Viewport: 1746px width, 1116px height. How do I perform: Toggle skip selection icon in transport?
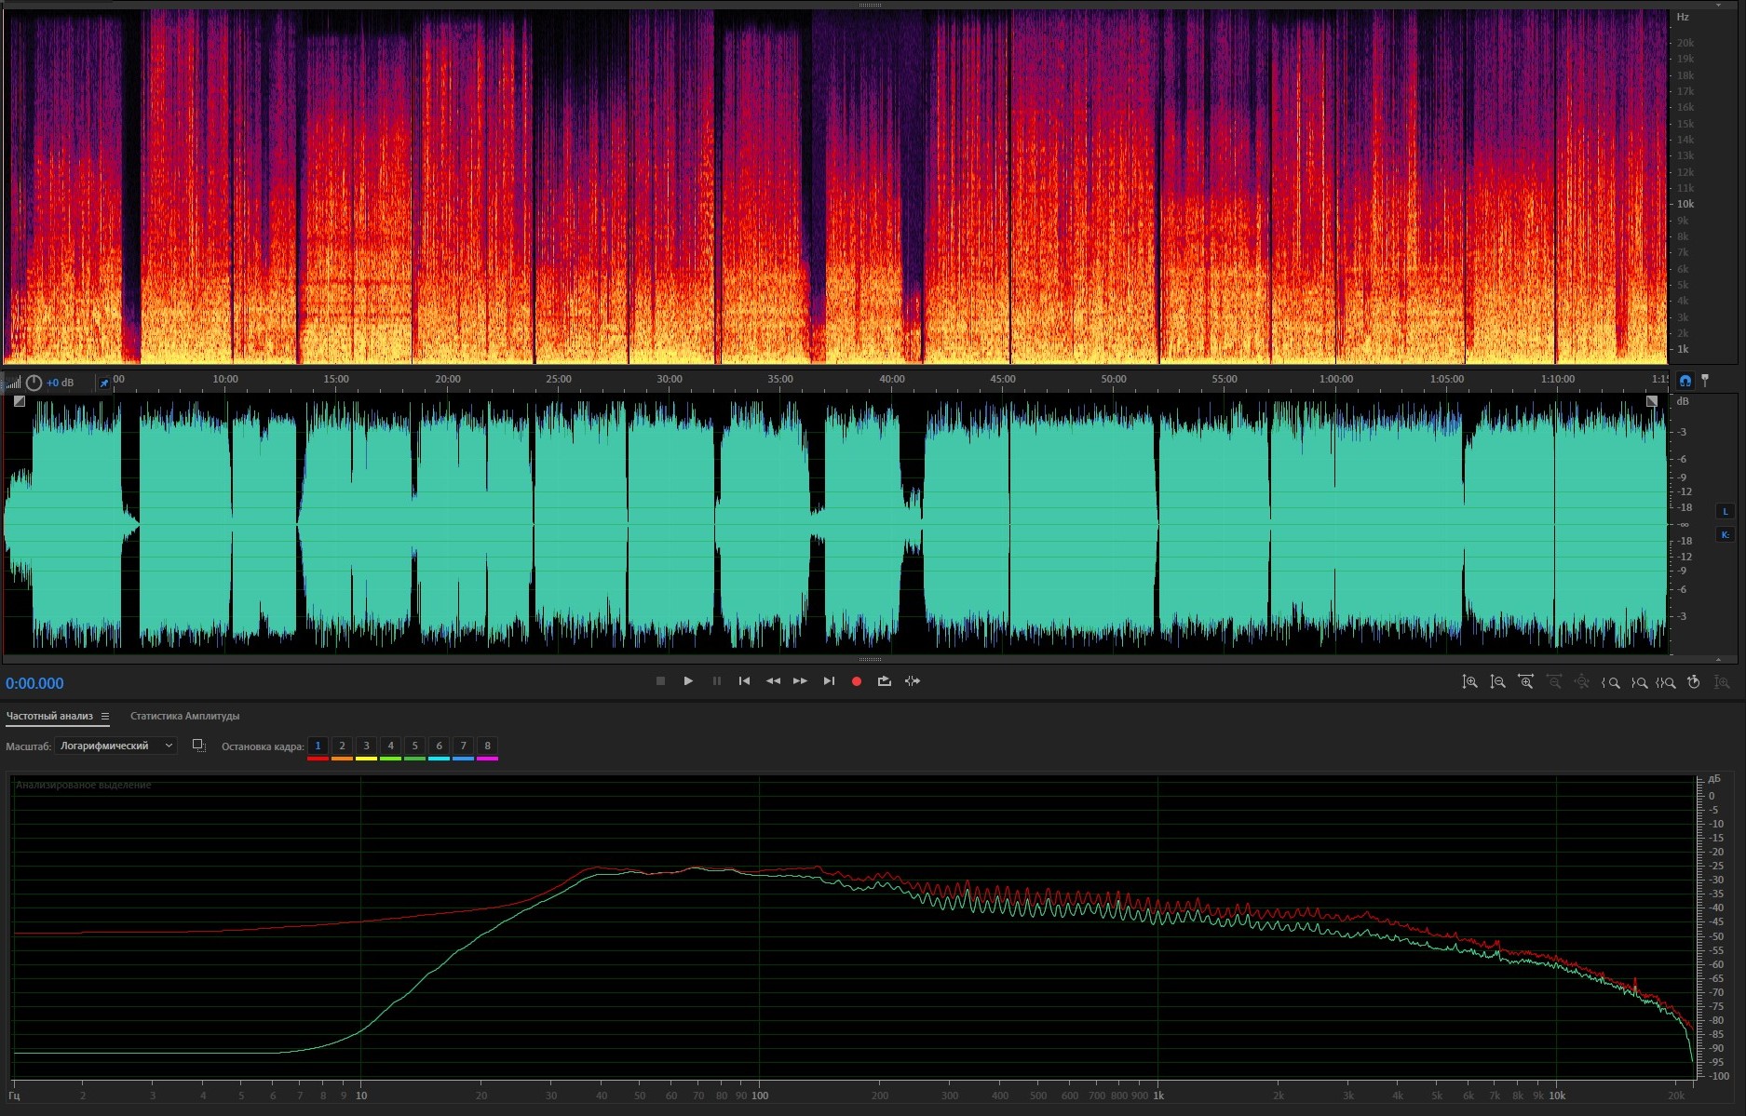913,681
